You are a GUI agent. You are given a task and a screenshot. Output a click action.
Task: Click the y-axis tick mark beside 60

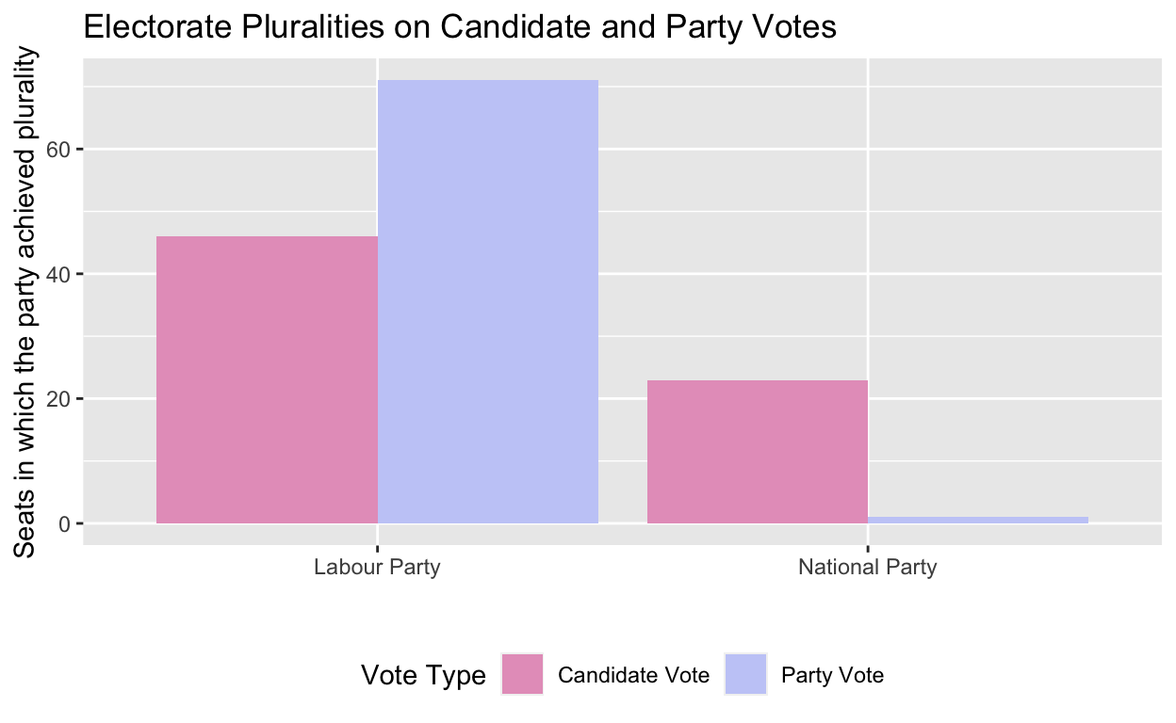(79, 150)
